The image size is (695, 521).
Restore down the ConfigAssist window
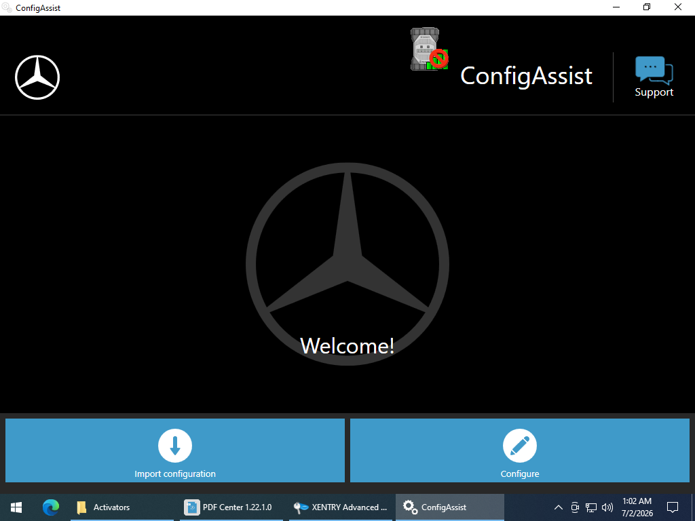(647, 7)
